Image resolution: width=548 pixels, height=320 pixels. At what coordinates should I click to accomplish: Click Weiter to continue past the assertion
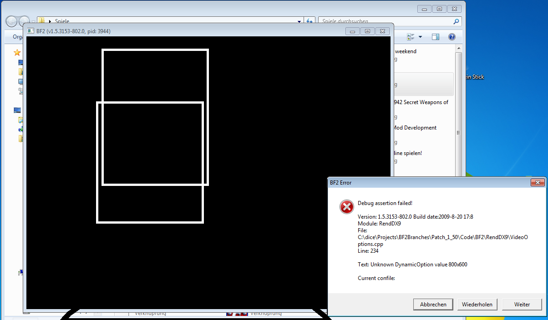(x=522, y=305)
